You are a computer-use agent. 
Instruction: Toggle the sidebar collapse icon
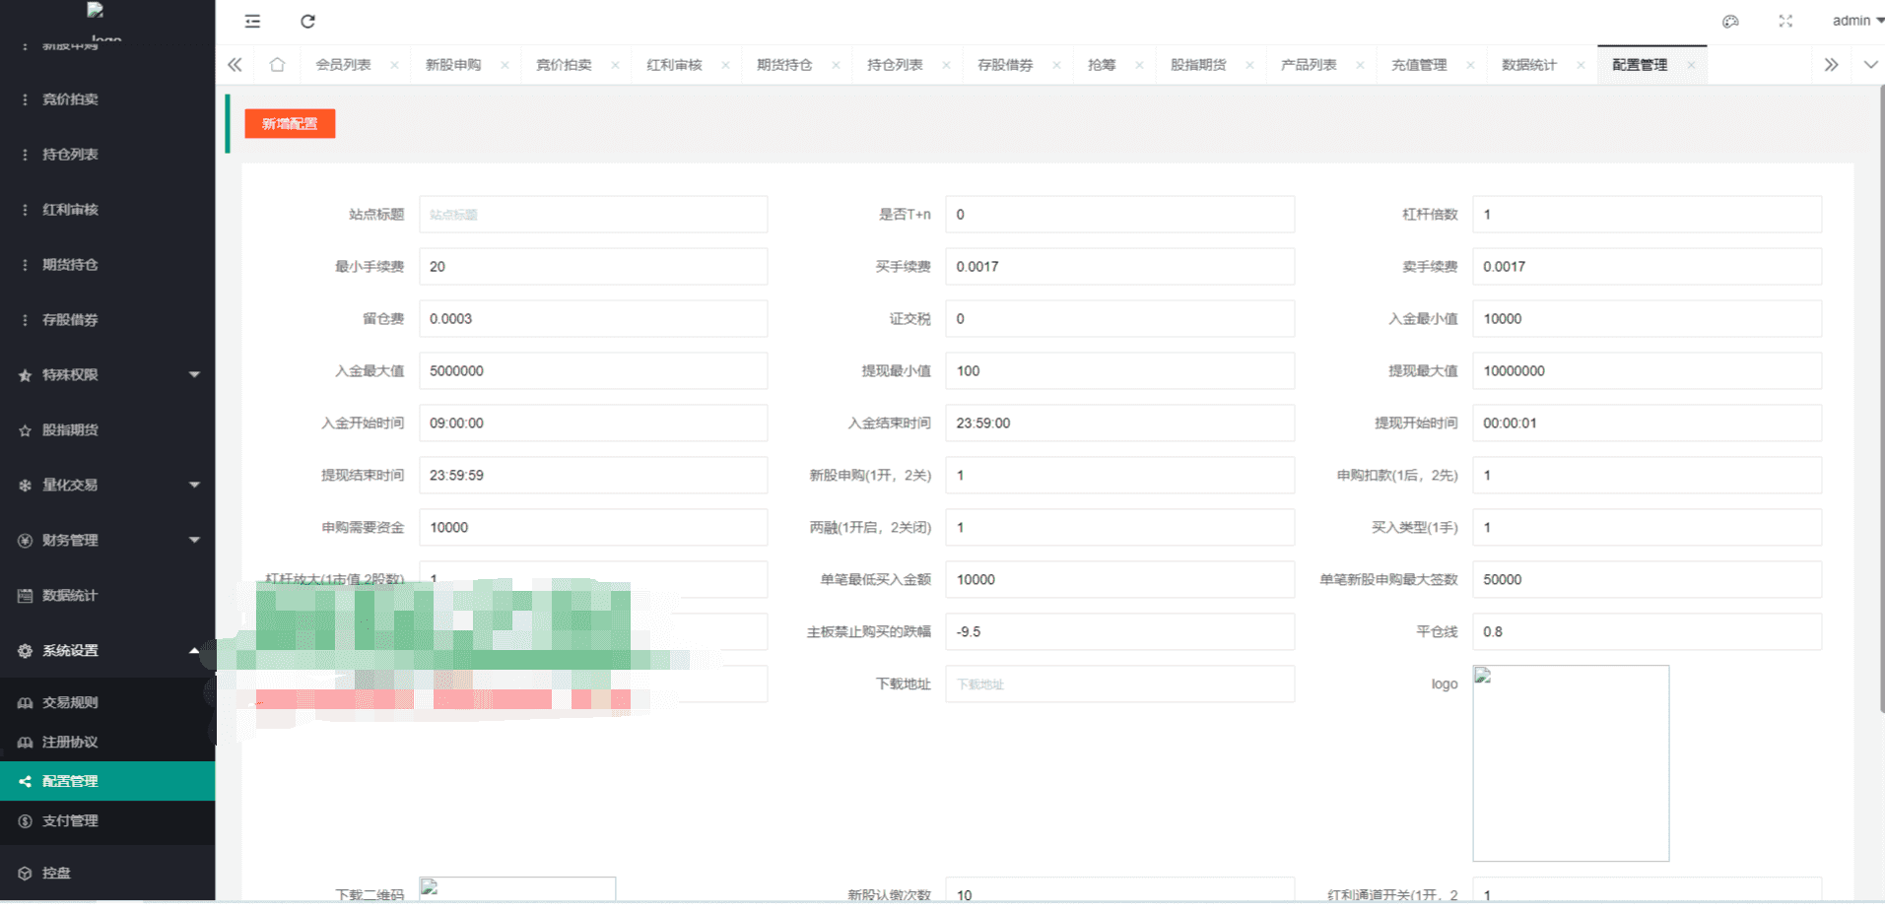[x=252, y=21]
